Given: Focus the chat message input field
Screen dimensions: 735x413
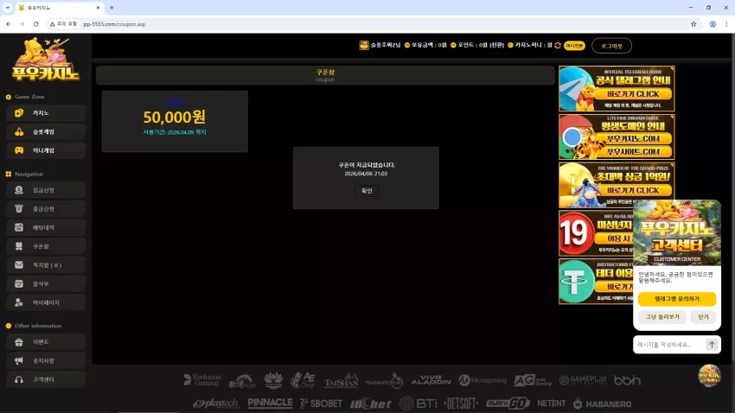Looking at the screenshot, I should [x=669, y=345].
